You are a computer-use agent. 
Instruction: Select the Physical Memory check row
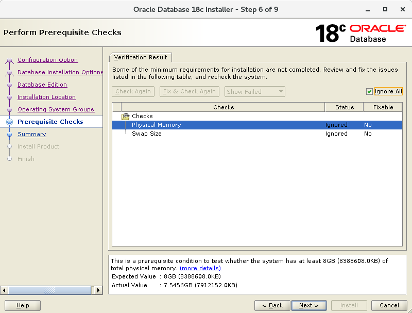pyautogui.click(x=257, y=125)
